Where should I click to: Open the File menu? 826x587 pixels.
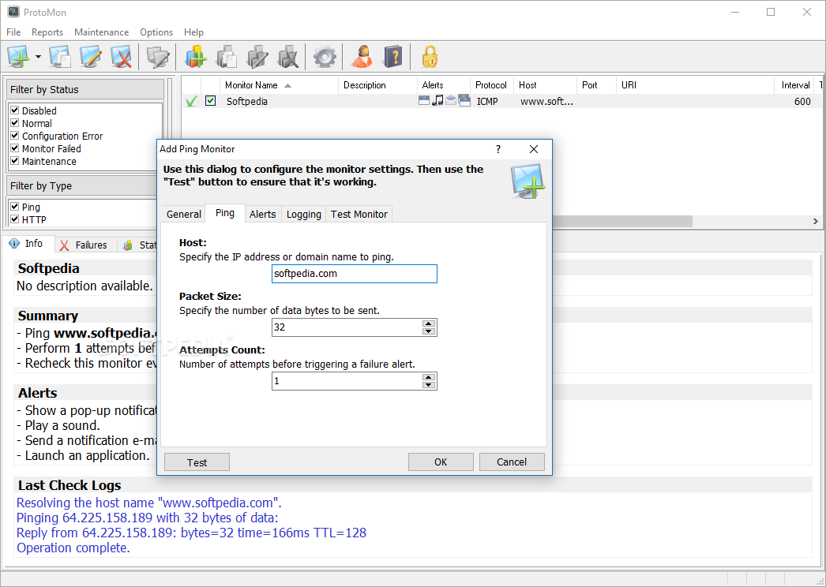pos(13,32)
